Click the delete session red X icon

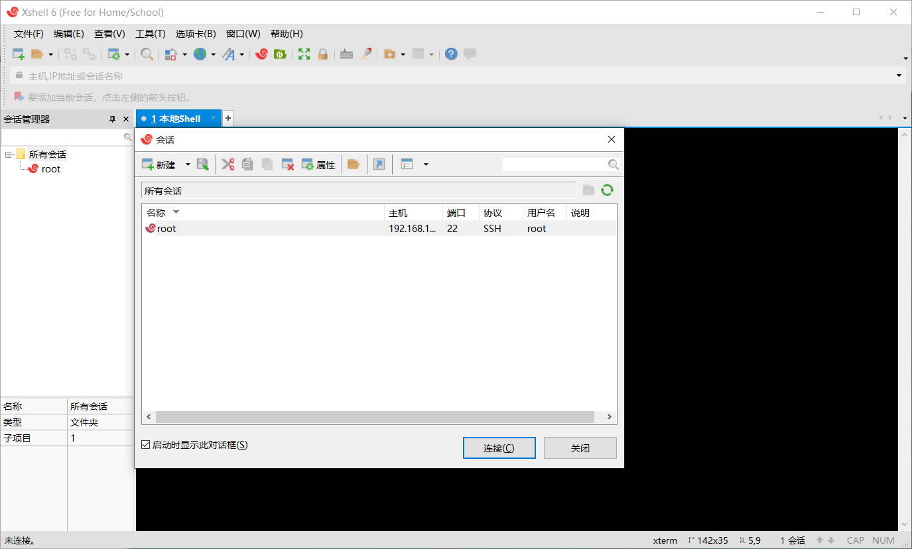tap(288, 164)
